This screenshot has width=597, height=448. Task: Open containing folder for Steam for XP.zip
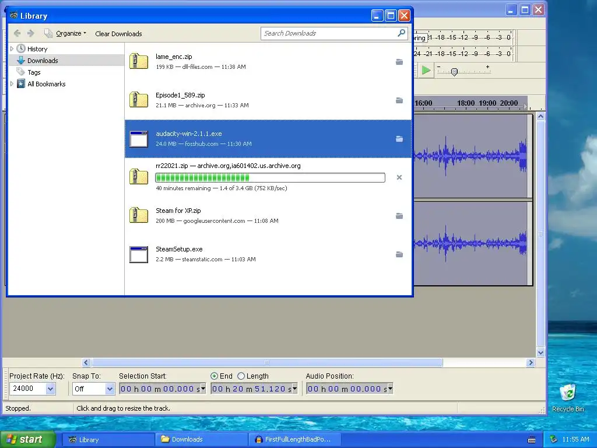click(399, 216)
